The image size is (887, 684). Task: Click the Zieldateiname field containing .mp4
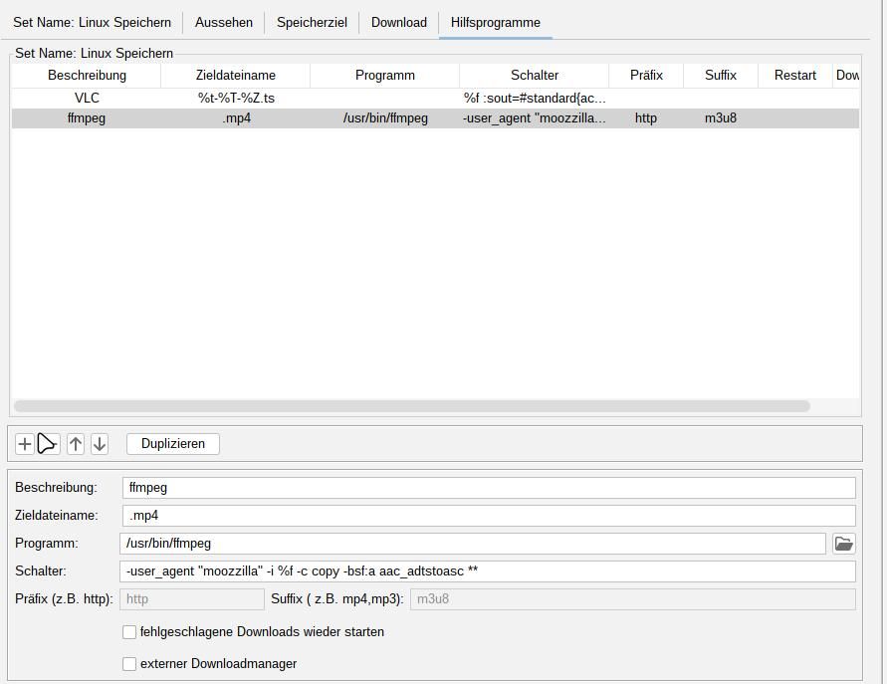(489, 516)
